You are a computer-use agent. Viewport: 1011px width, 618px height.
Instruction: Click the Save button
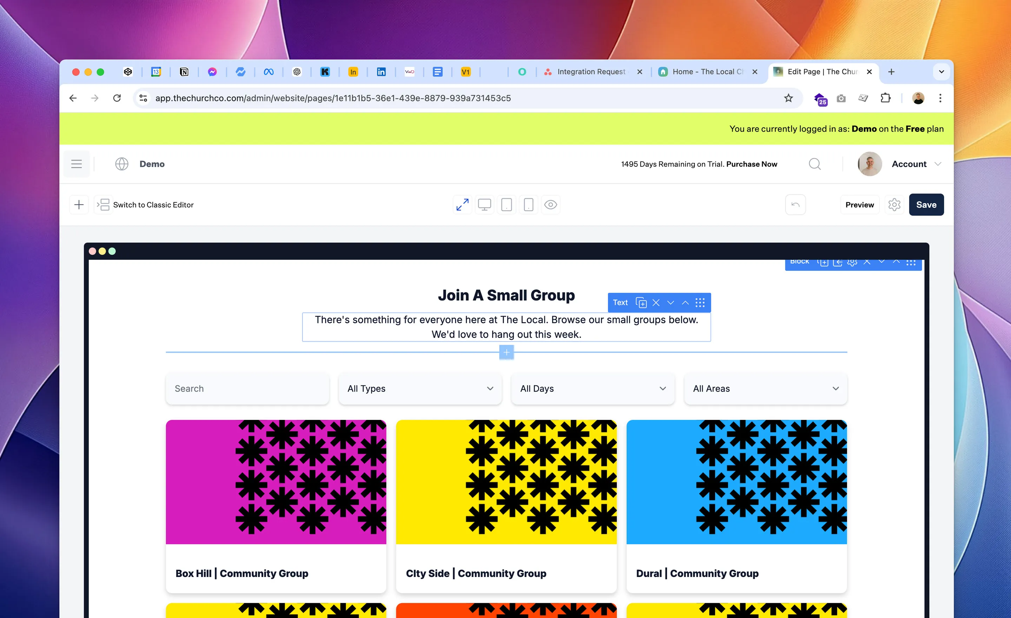[x=926, y=204]
